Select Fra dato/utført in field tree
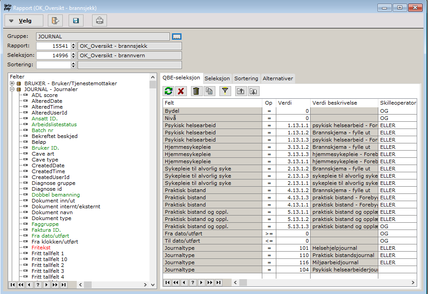The height and width of the screenshot is (294, 428). pos(50,236)
